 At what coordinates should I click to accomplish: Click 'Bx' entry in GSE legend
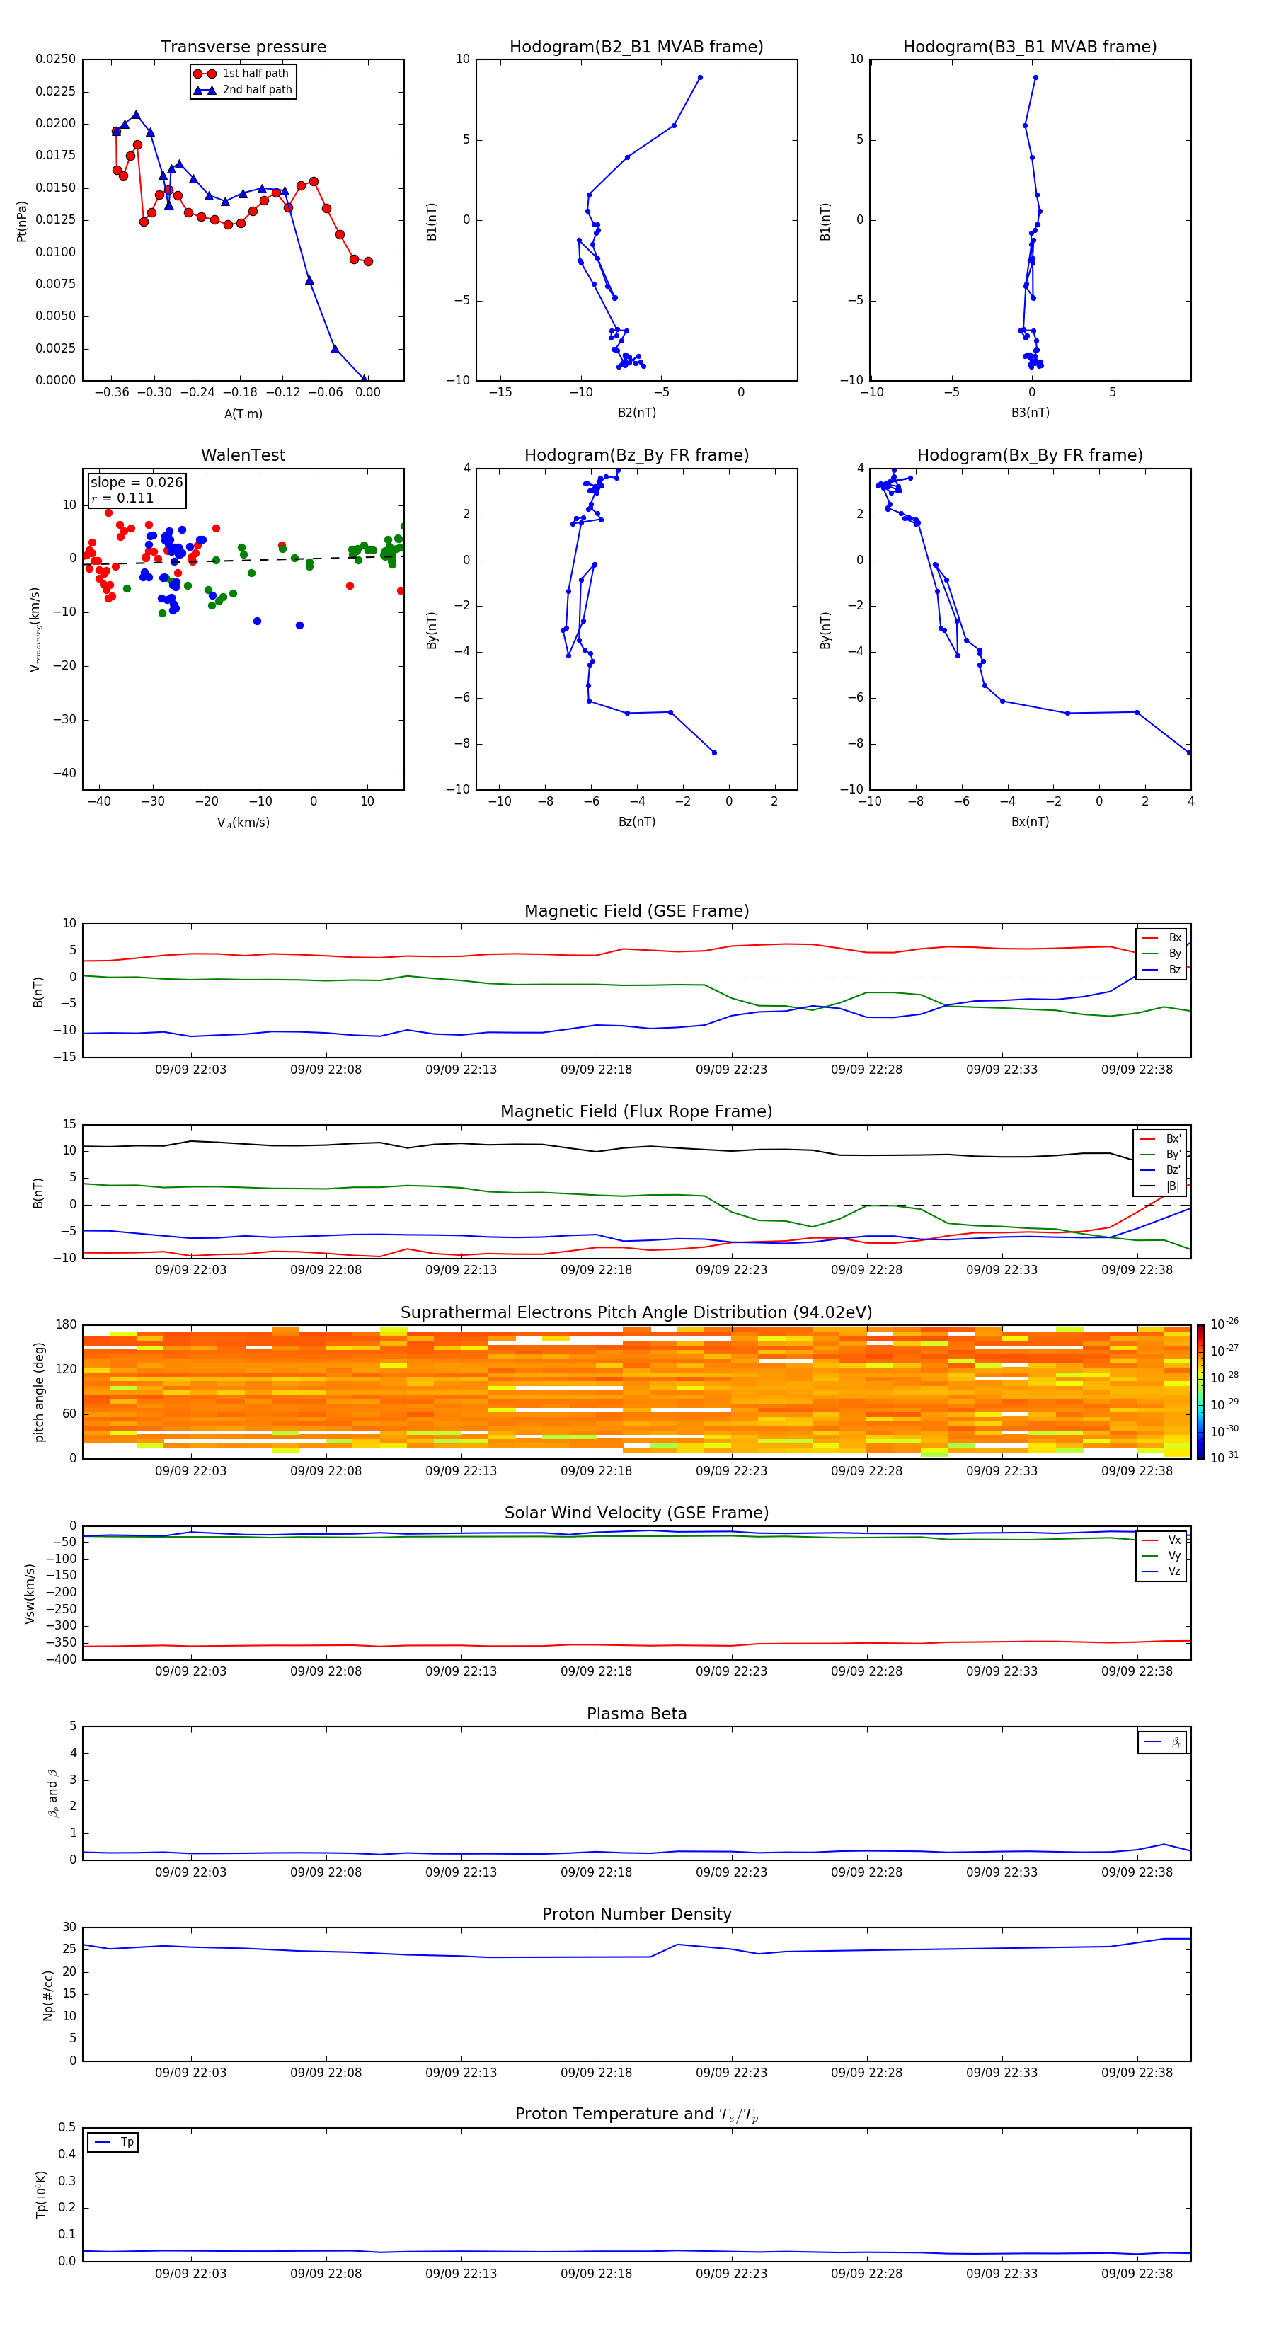point(1161,938)
